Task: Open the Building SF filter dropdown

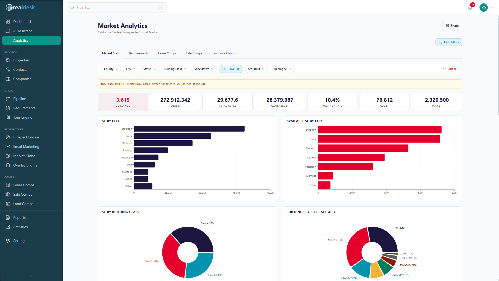Action: click(x=282, y=69)
